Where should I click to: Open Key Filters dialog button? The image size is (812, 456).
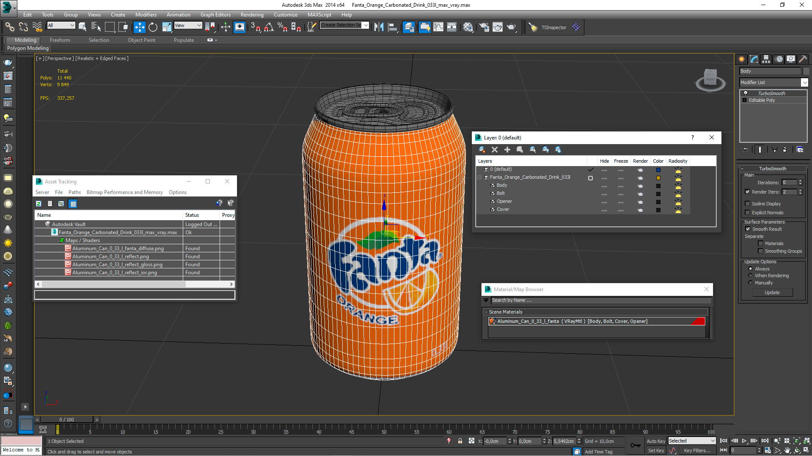click(697, 451)
